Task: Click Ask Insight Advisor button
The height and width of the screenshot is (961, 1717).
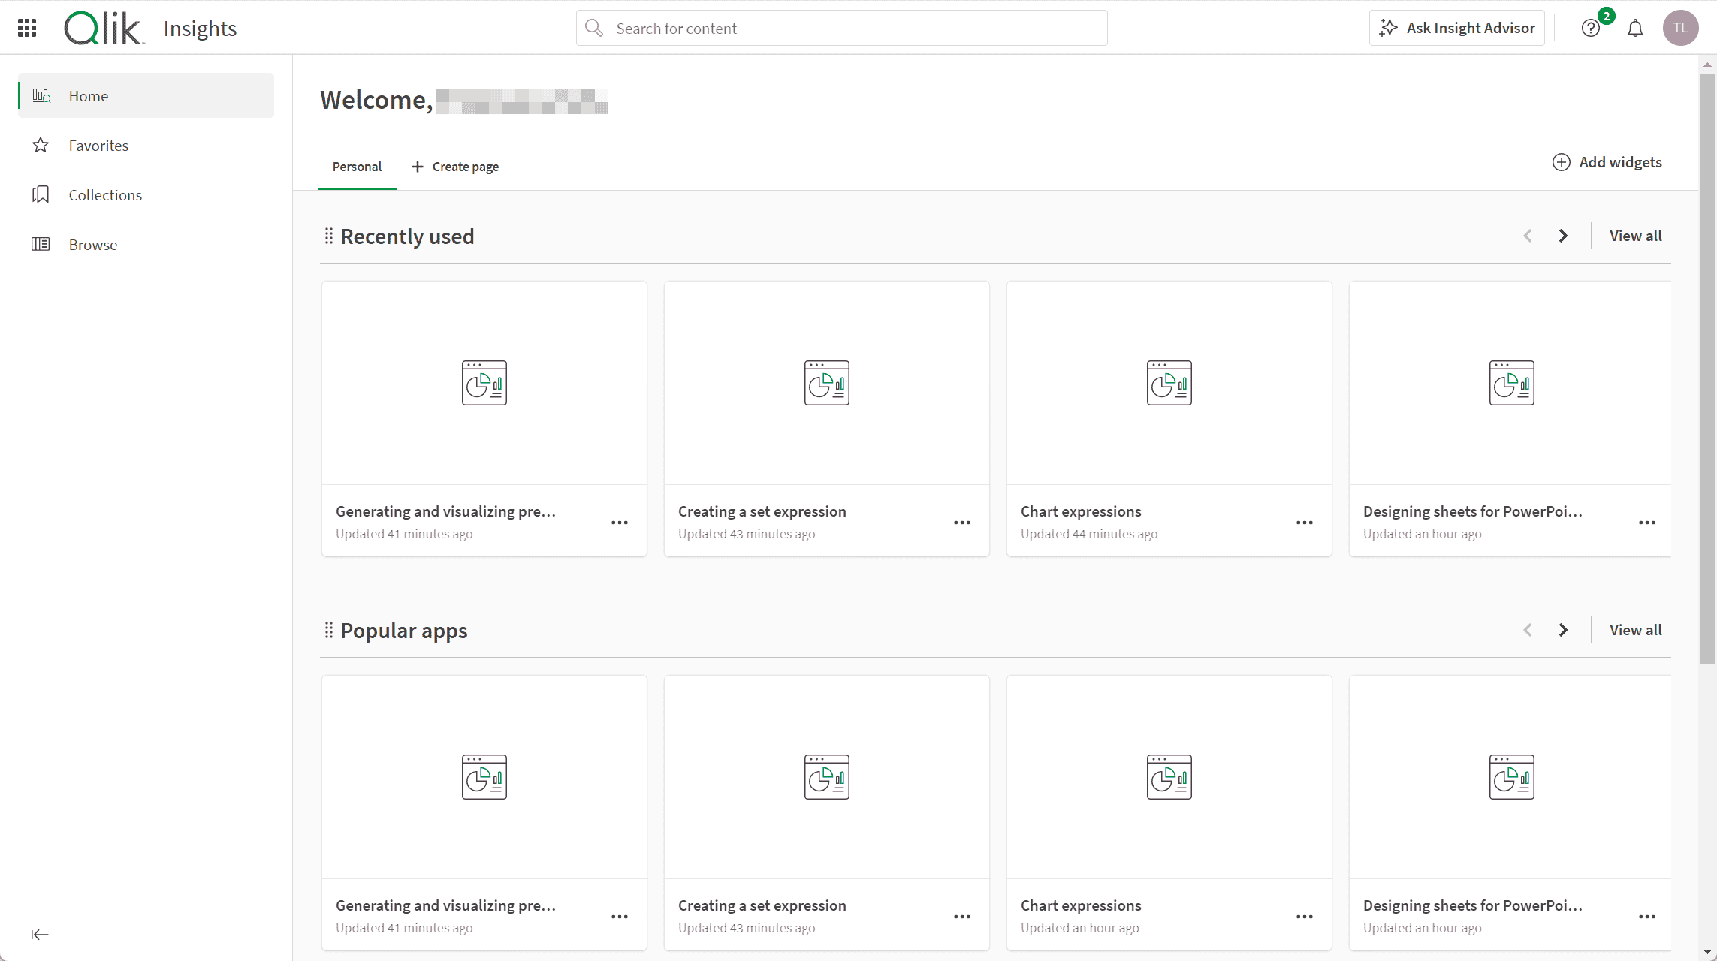Action: (x=1457, y=29)
